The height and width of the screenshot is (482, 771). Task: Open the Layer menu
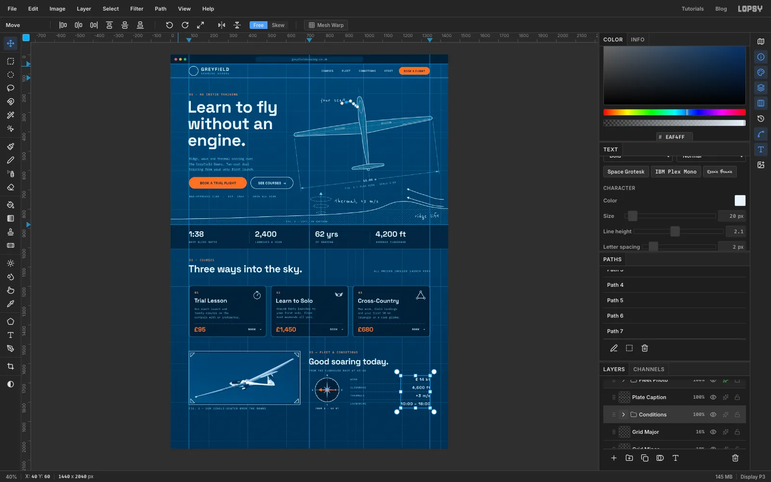(x=84, y=9)
